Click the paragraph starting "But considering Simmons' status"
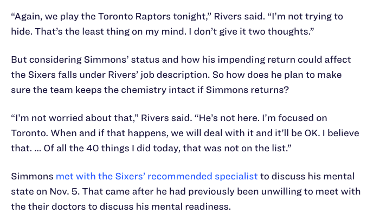The image size is (367, 214). click(x=181, y=75)
